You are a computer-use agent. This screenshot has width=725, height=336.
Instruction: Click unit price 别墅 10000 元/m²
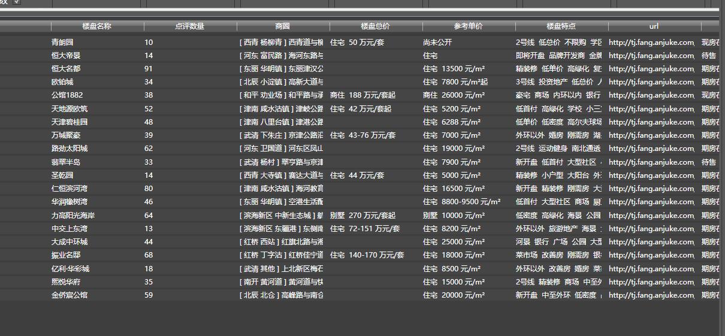pyautogui.click(x=454, y=216)
